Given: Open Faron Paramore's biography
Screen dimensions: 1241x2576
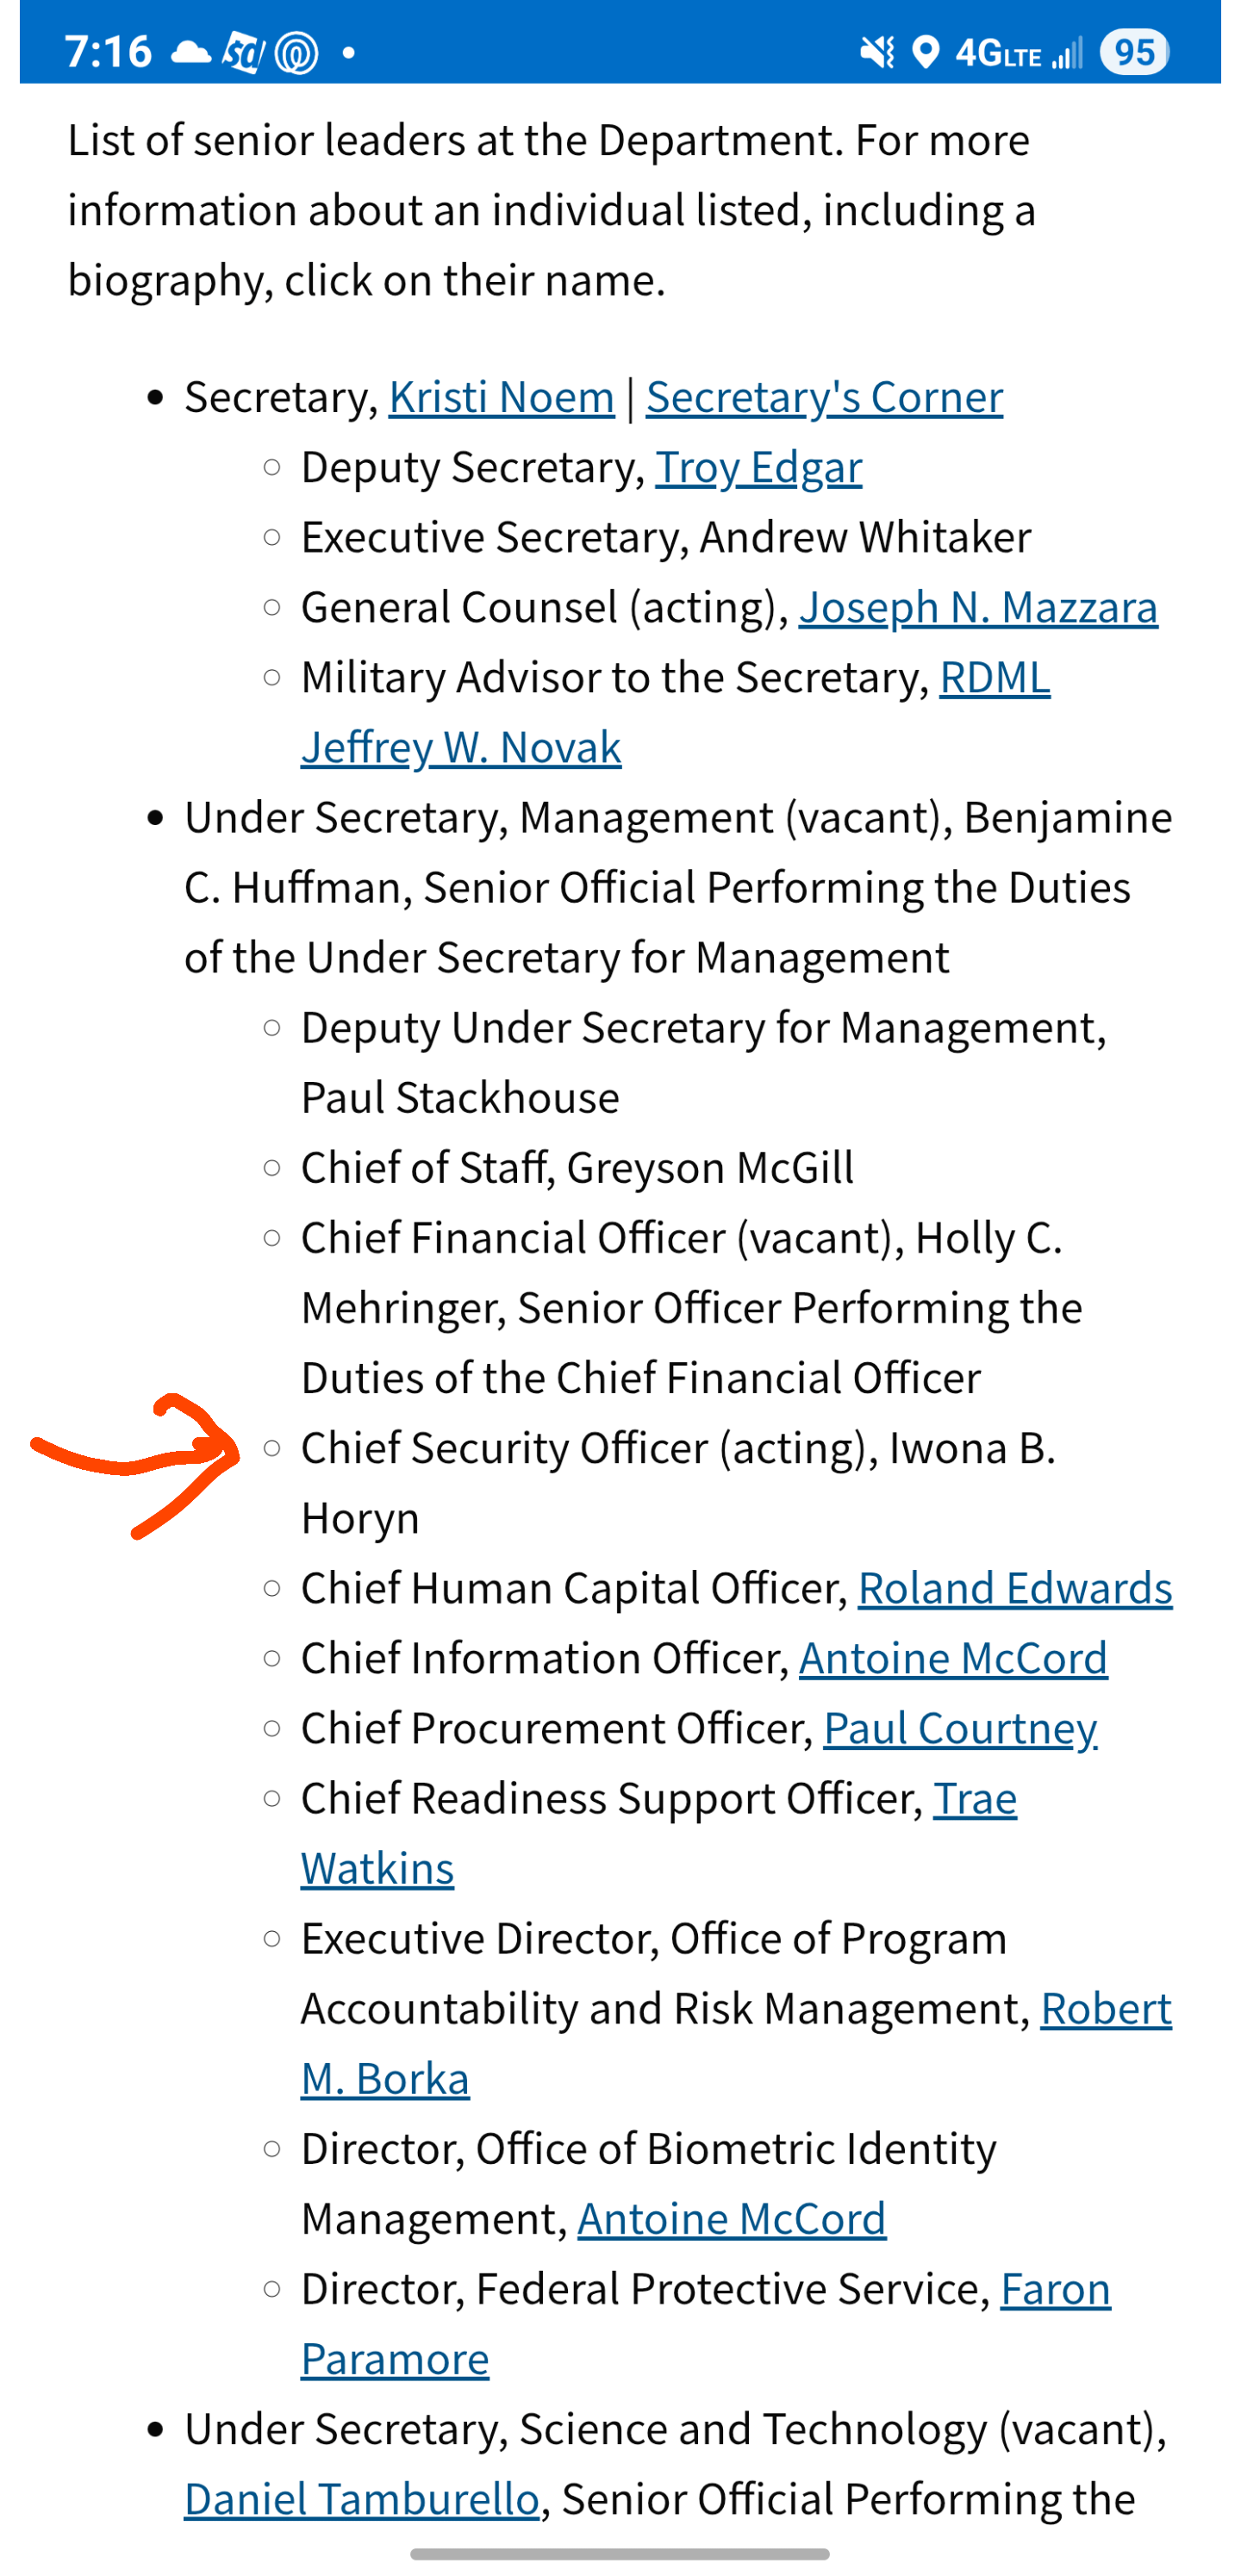Looking at the screenshot, I should coord(1055,2288).
